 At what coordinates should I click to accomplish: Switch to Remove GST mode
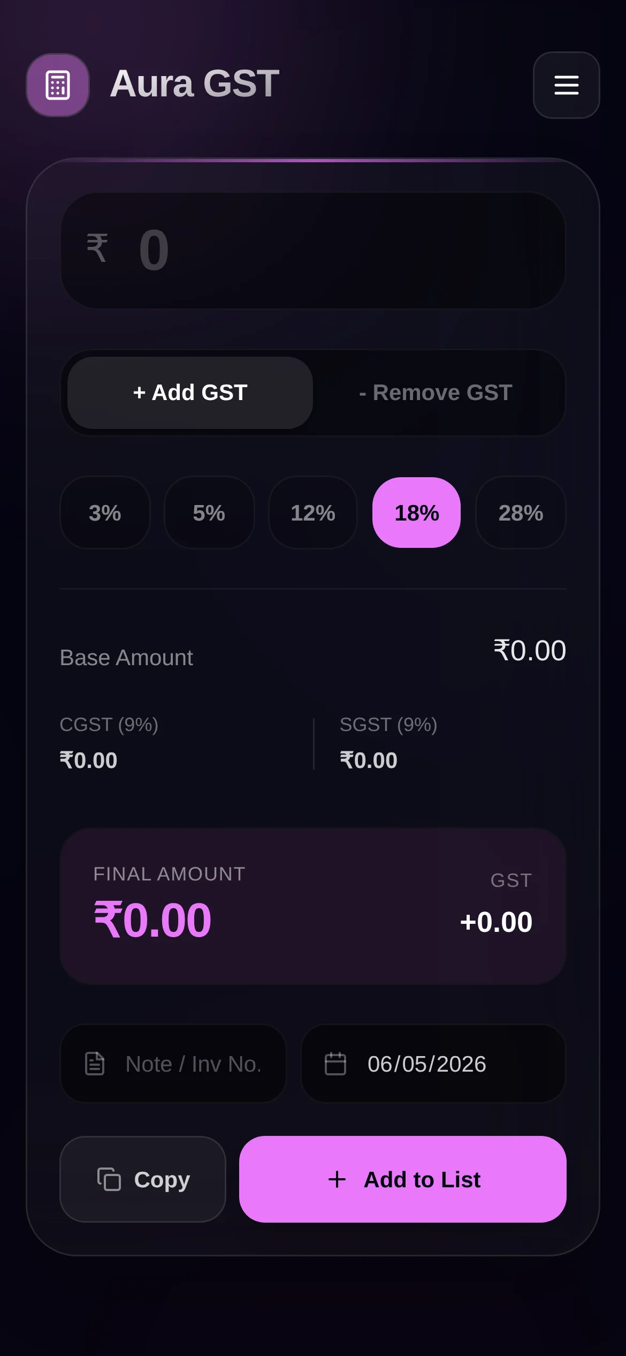coord(436,393)
